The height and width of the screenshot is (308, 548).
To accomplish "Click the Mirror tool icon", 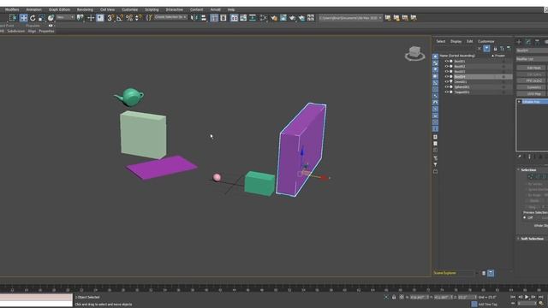I will coord(194,18).
